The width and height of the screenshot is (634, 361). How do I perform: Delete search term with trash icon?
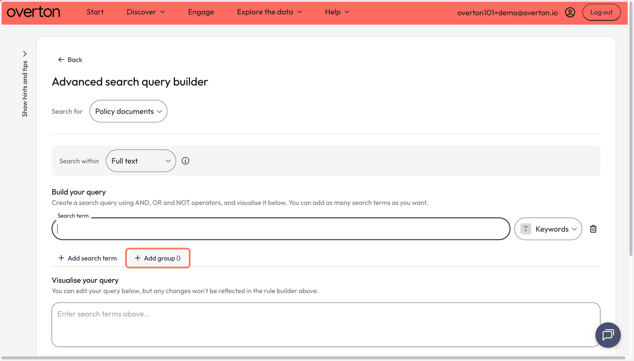pos(593,229)
